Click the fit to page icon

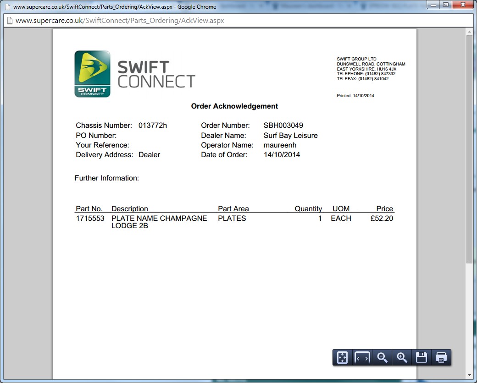[x=342, y=357]
